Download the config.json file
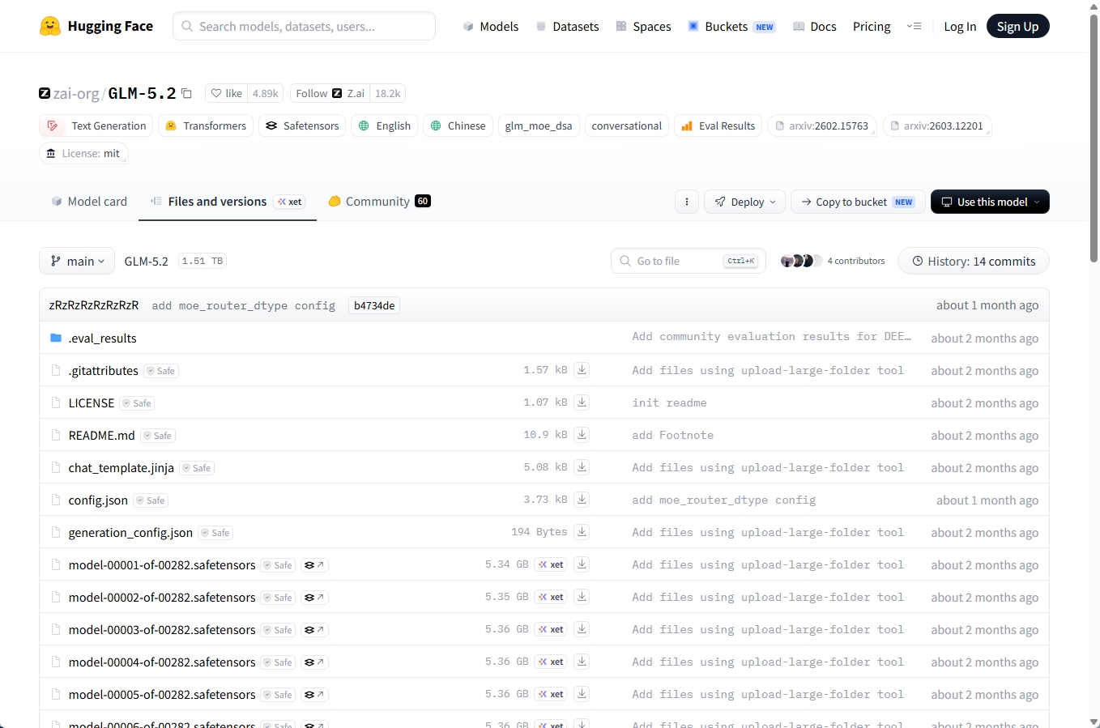Viewport: 1100px width, 728px height. (582, 500)
